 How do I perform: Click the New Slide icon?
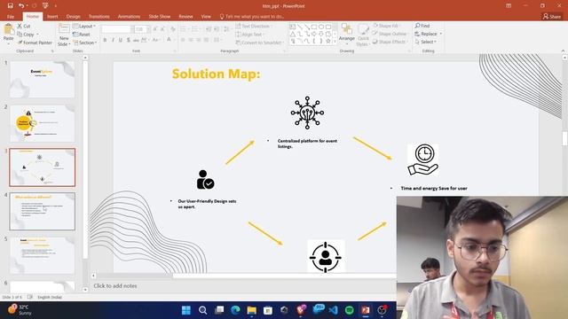point(64,28)
